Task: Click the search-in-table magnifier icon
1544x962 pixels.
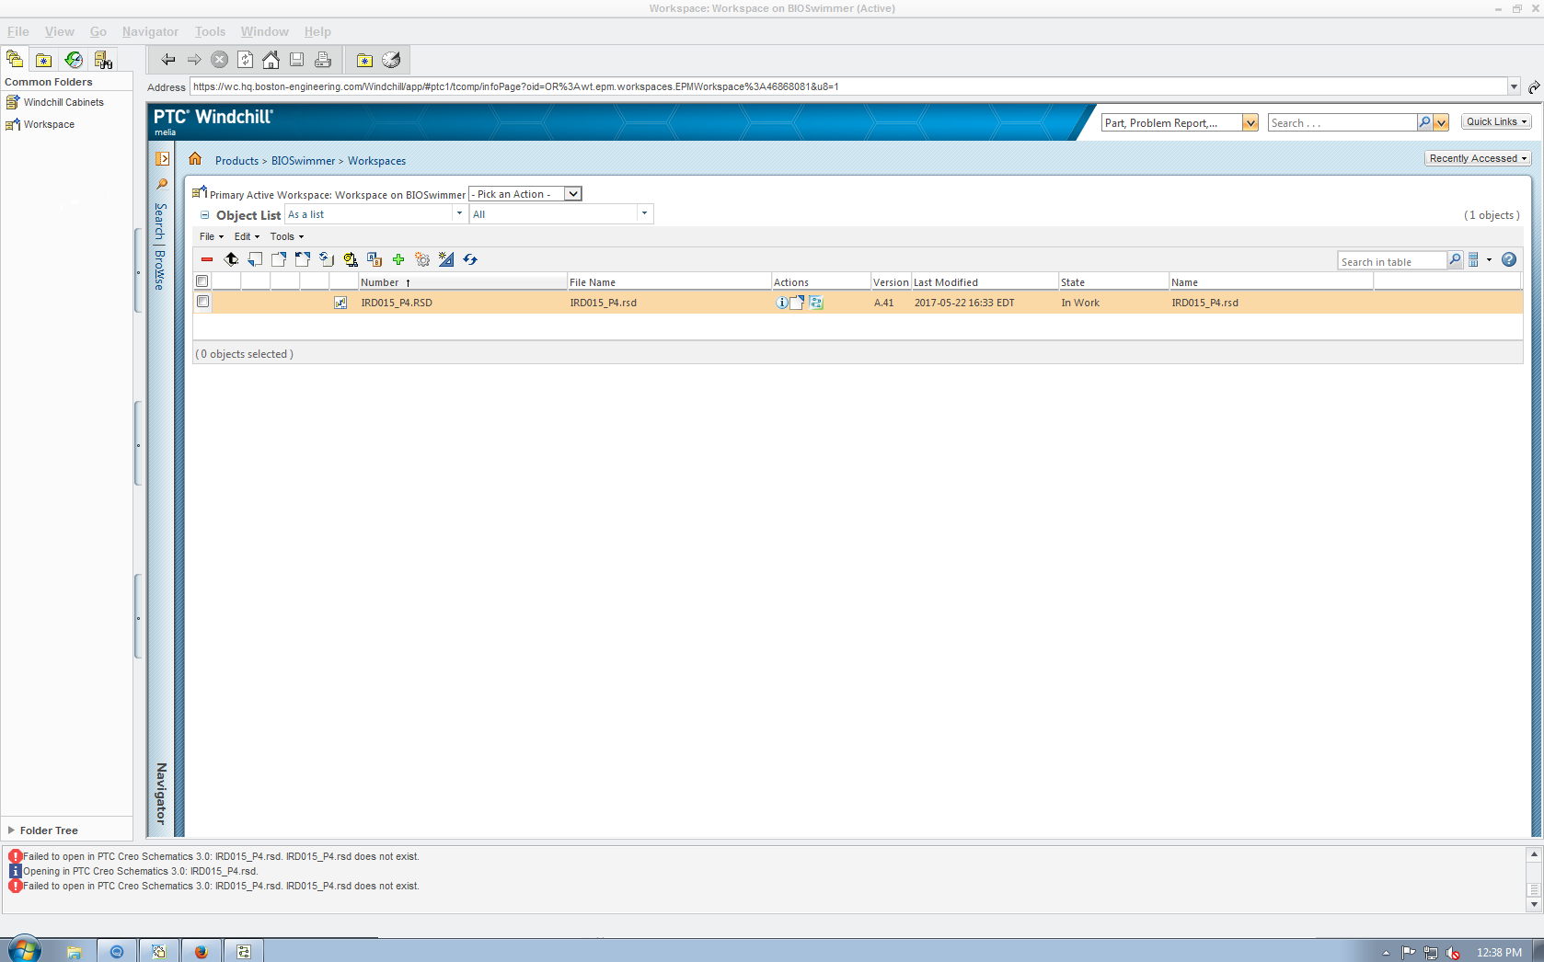Action: click(1455, 260)
